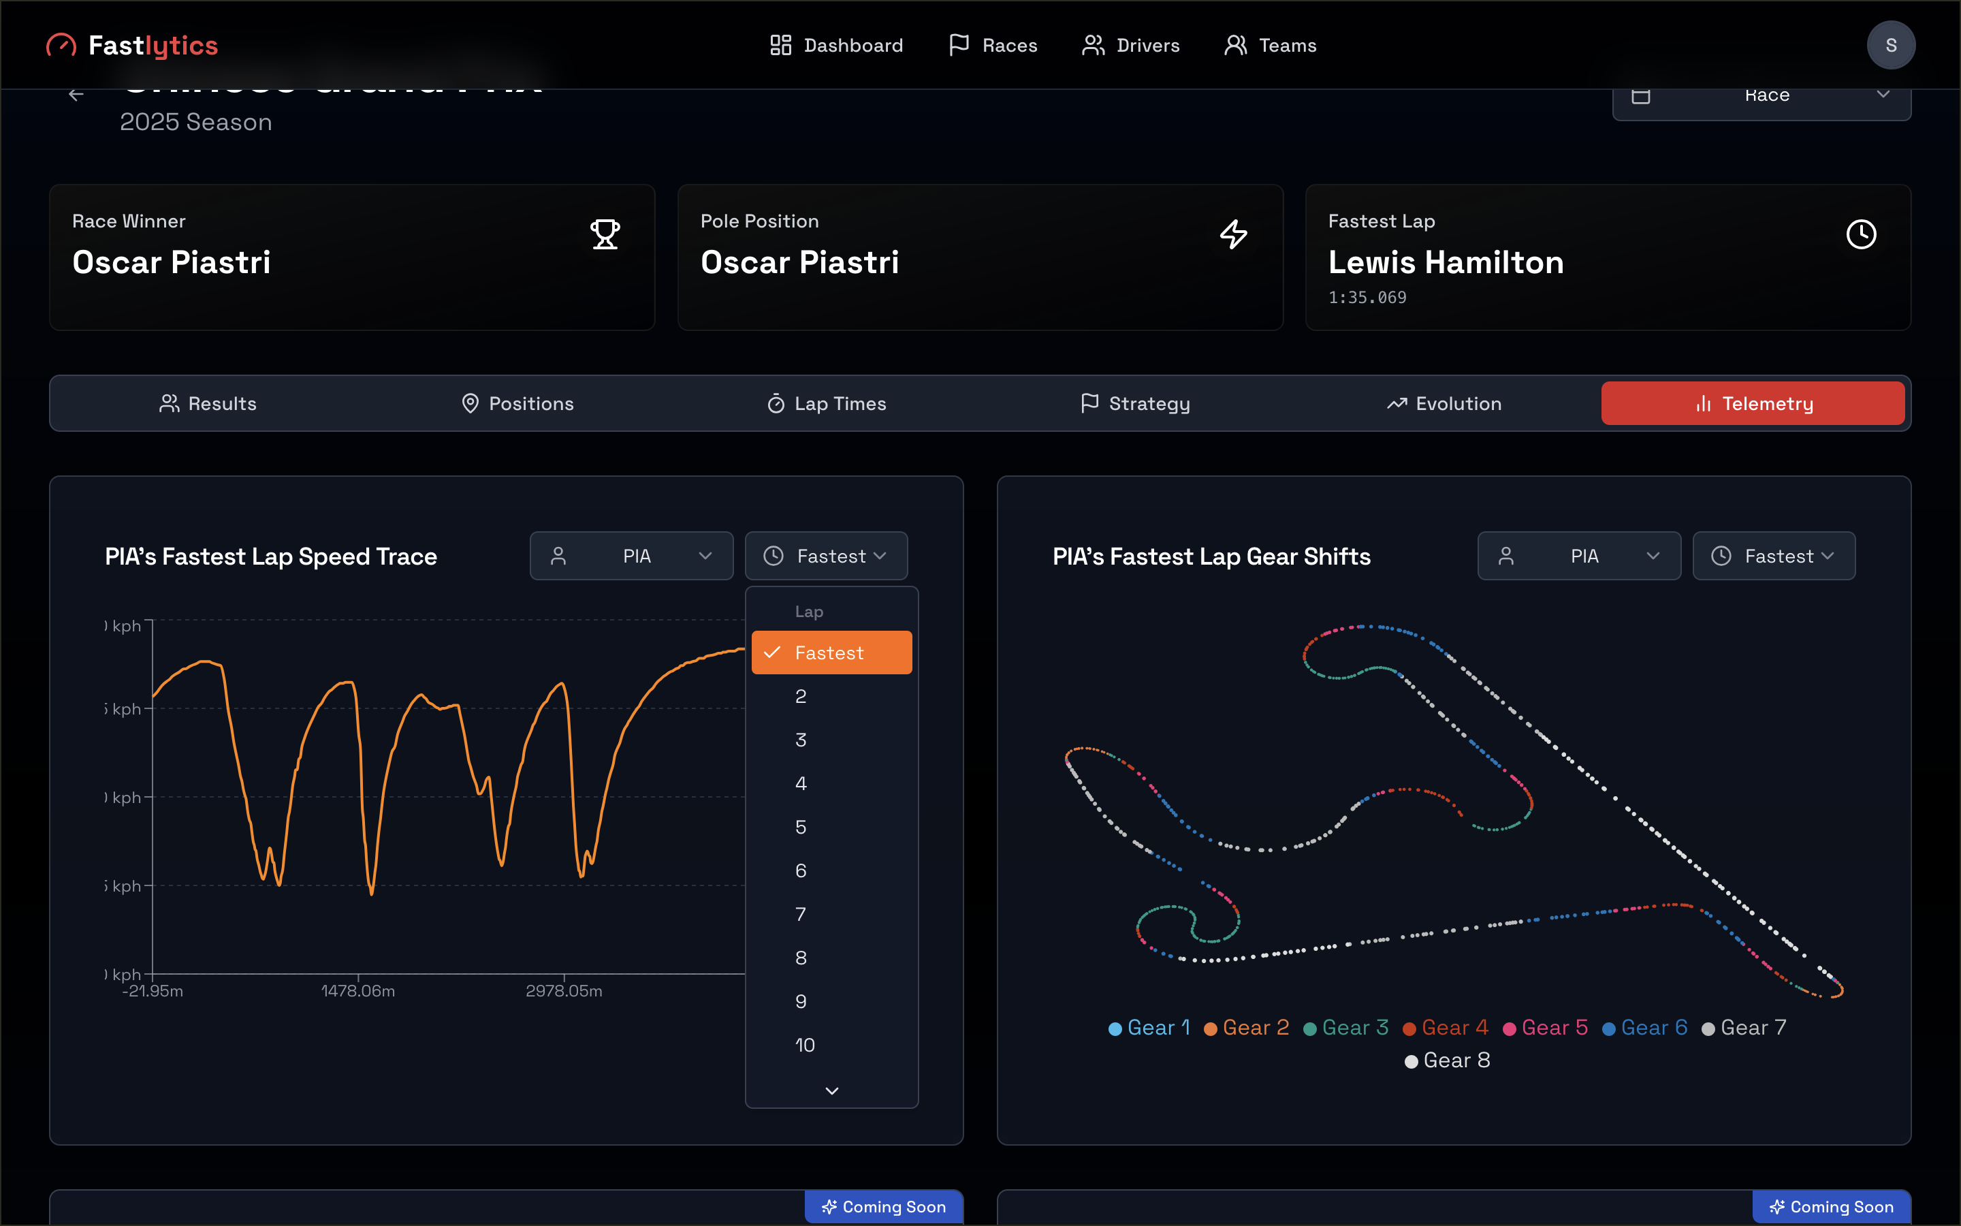Viewport: 1961px width, 1226px height.
Task: Click the Fastlytics speedometer logo icon
Action: point(61,46)
